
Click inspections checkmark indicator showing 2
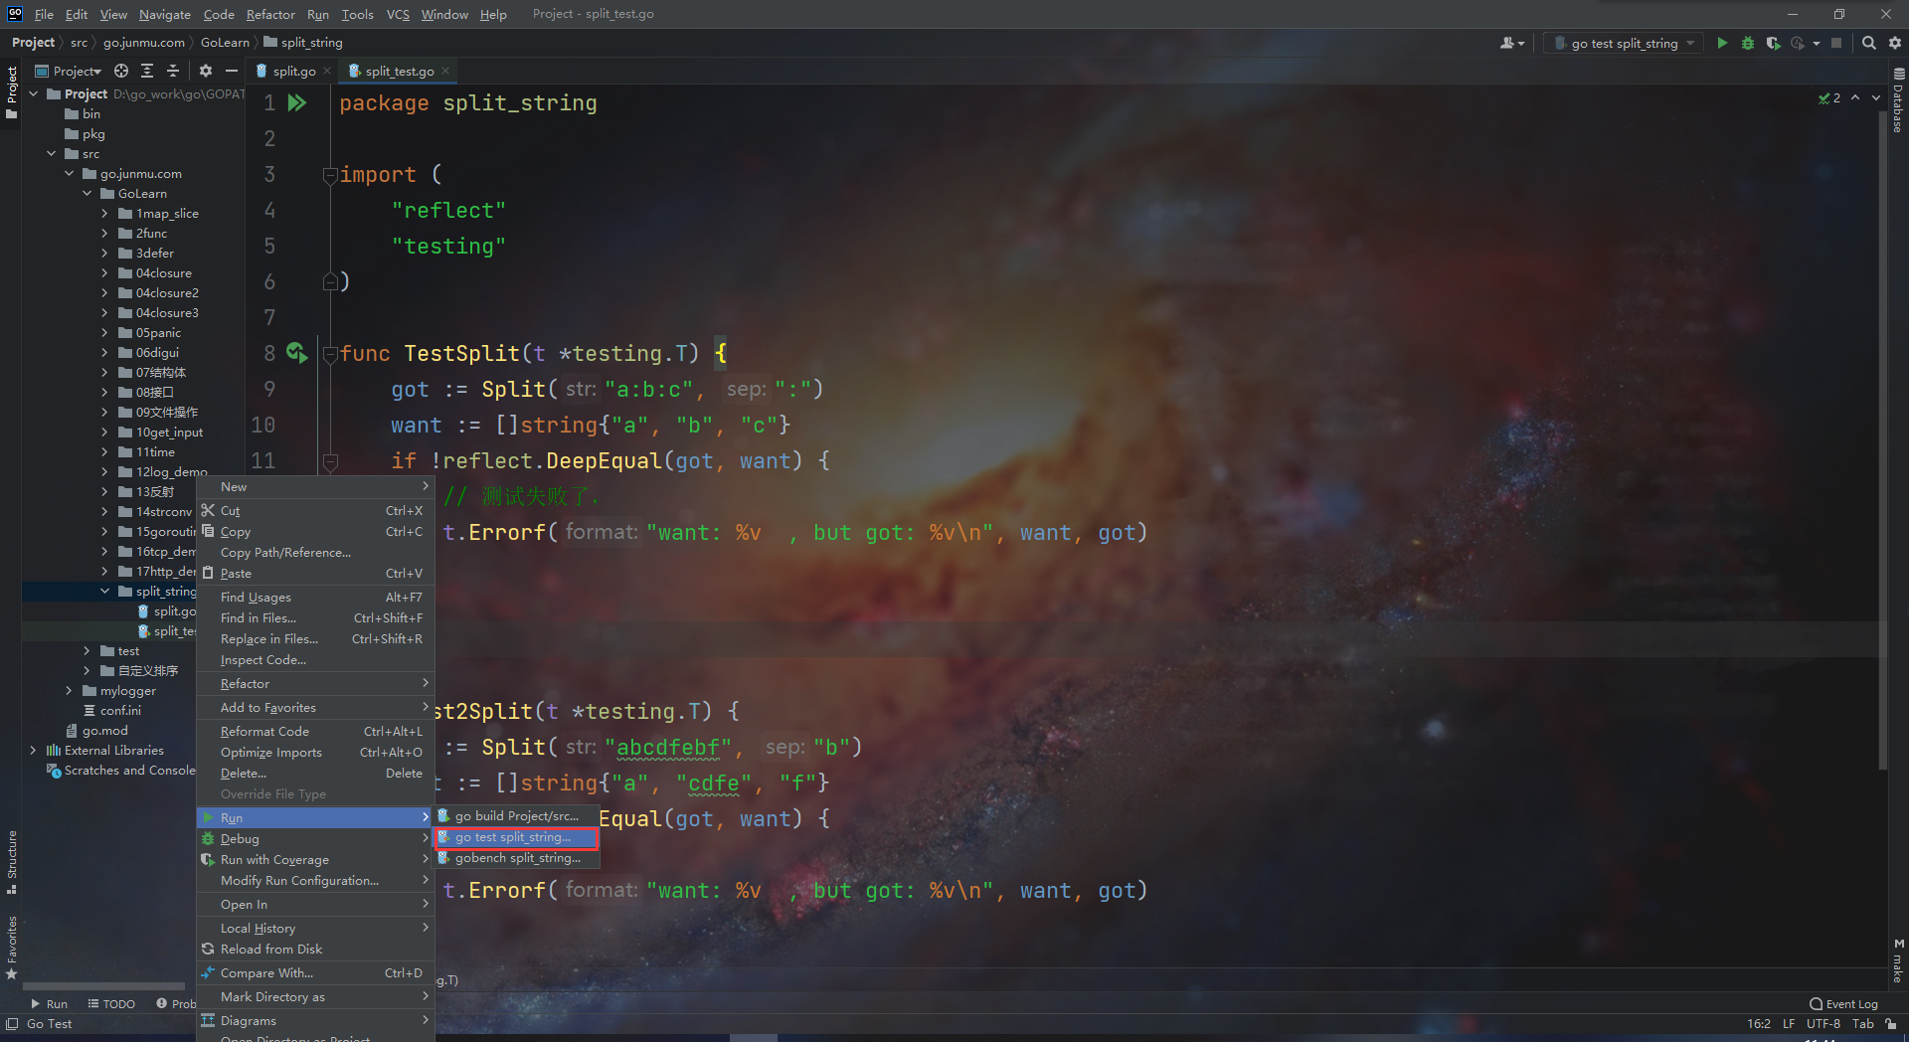1829,97
